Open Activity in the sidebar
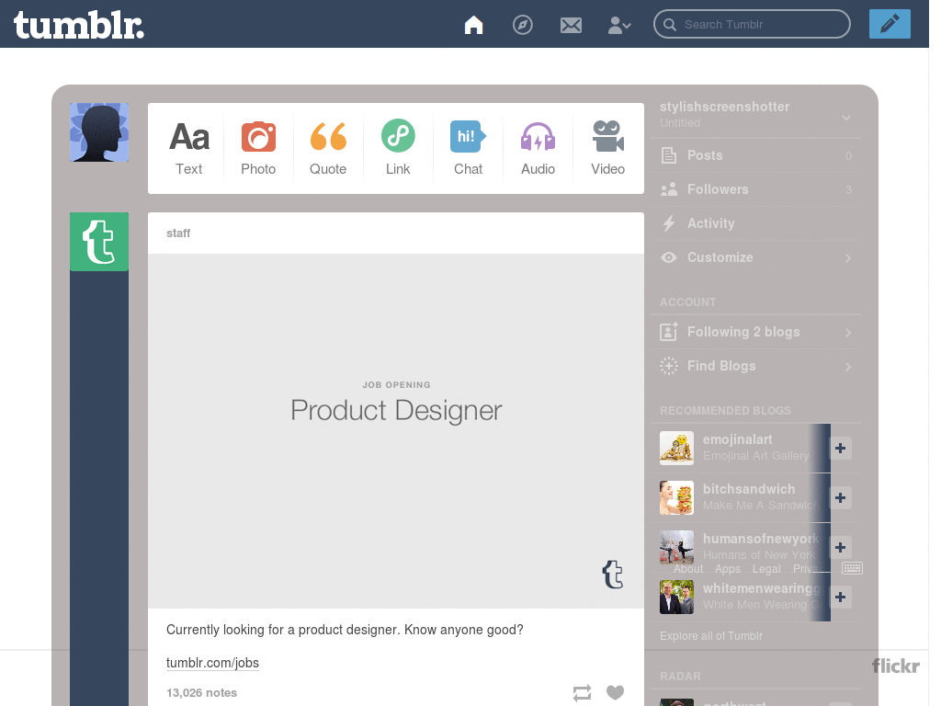 (x=756, y=223)
